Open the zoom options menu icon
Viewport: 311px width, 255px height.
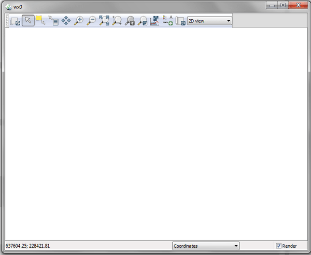tap(142, 21)
